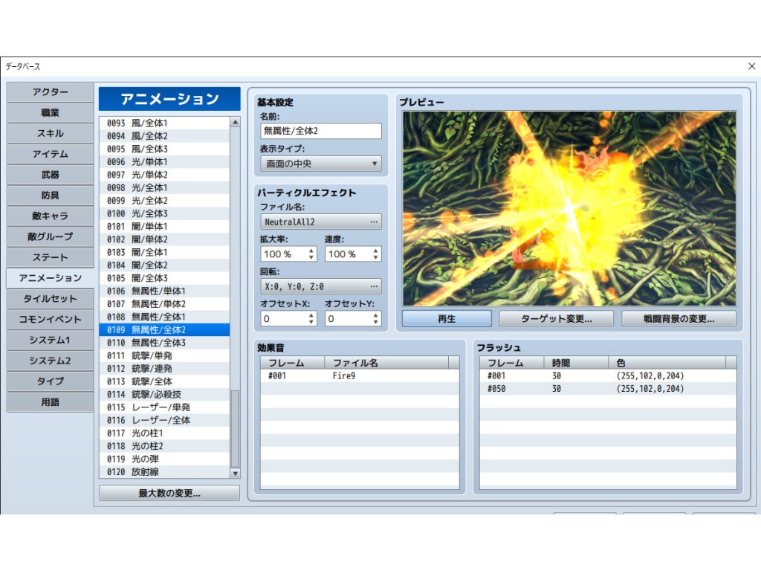Open the 表示タイプ dropdown showing 画面の中央
The image size is (761, 571).
pyautogui.click(x=321, y=164)
